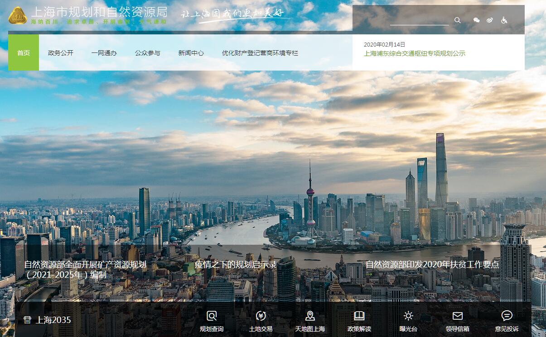Click the 上海市规划和自然资源局 site title
546x337 pixels.
point(99,12)
